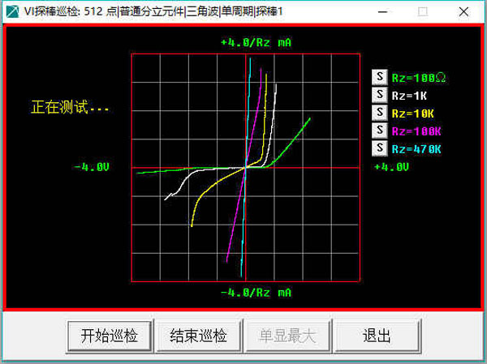Toggle the S button for Rz=100Ω

(380, 77)
